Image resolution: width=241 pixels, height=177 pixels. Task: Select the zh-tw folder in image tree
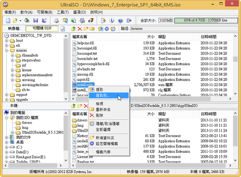[26, 90]
